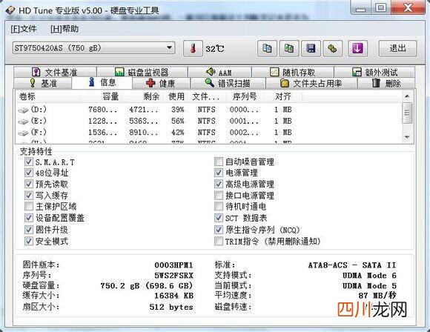The width and height of the screenshot is (430, 332).
Task: Toggle the 原生指令序列 (NCQ) checkbox
Action: pos(219,230)
